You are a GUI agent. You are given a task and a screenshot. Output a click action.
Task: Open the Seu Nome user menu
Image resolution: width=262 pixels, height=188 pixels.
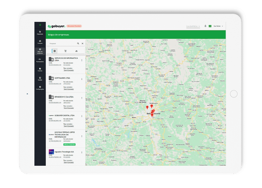point(219,27)
